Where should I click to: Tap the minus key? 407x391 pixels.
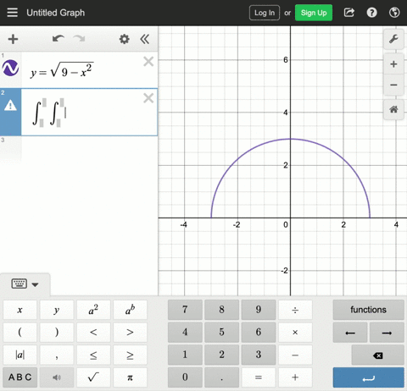[295, 355]
